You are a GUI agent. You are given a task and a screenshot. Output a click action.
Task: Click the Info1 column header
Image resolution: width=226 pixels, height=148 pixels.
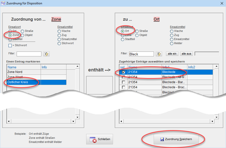tap(174, 67)
